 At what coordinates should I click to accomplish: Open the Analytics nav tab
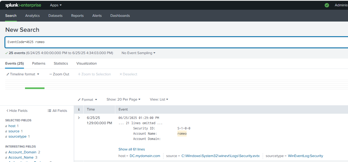(32, 16)
